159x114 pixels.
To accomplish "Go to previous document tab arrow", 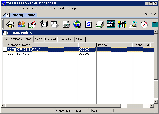I will 146,14.
